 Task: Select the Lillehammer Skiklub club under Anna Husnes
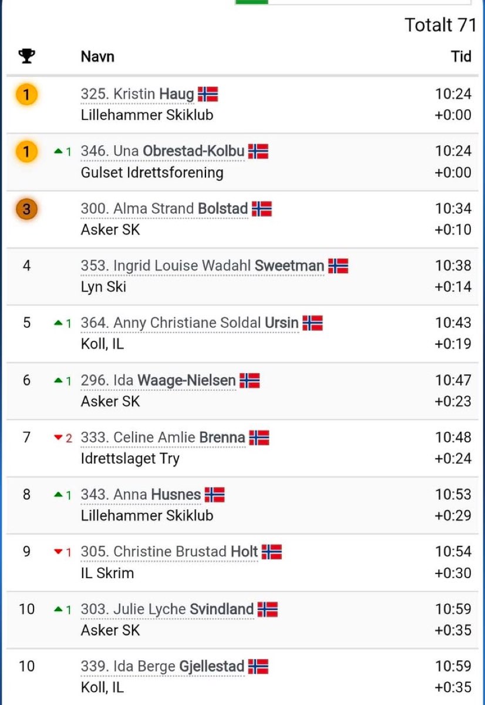147,515
